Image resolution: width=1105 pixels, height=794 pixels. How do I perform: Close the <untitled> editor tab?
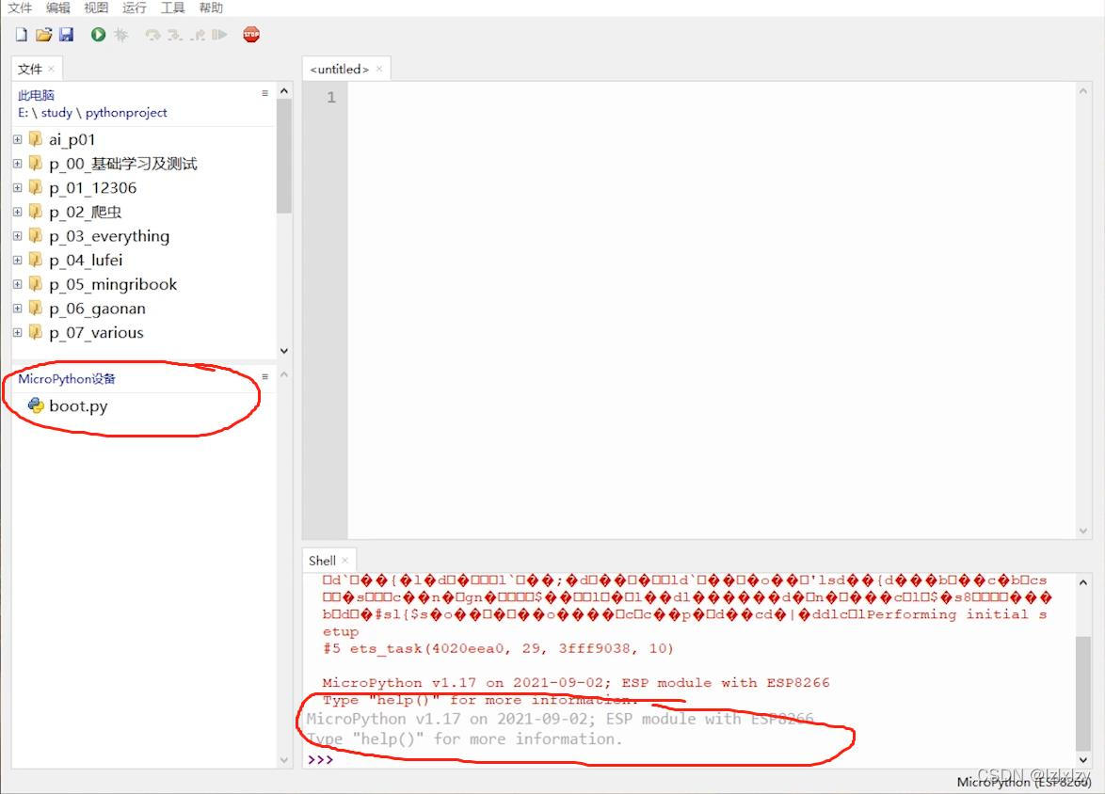pos(379,69)
